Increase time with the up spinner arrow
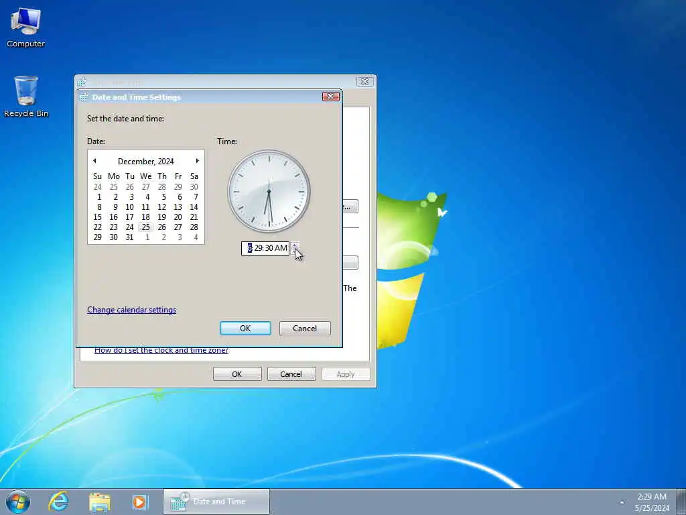Screen dimensions: 686x515 [x=295, y=245]
